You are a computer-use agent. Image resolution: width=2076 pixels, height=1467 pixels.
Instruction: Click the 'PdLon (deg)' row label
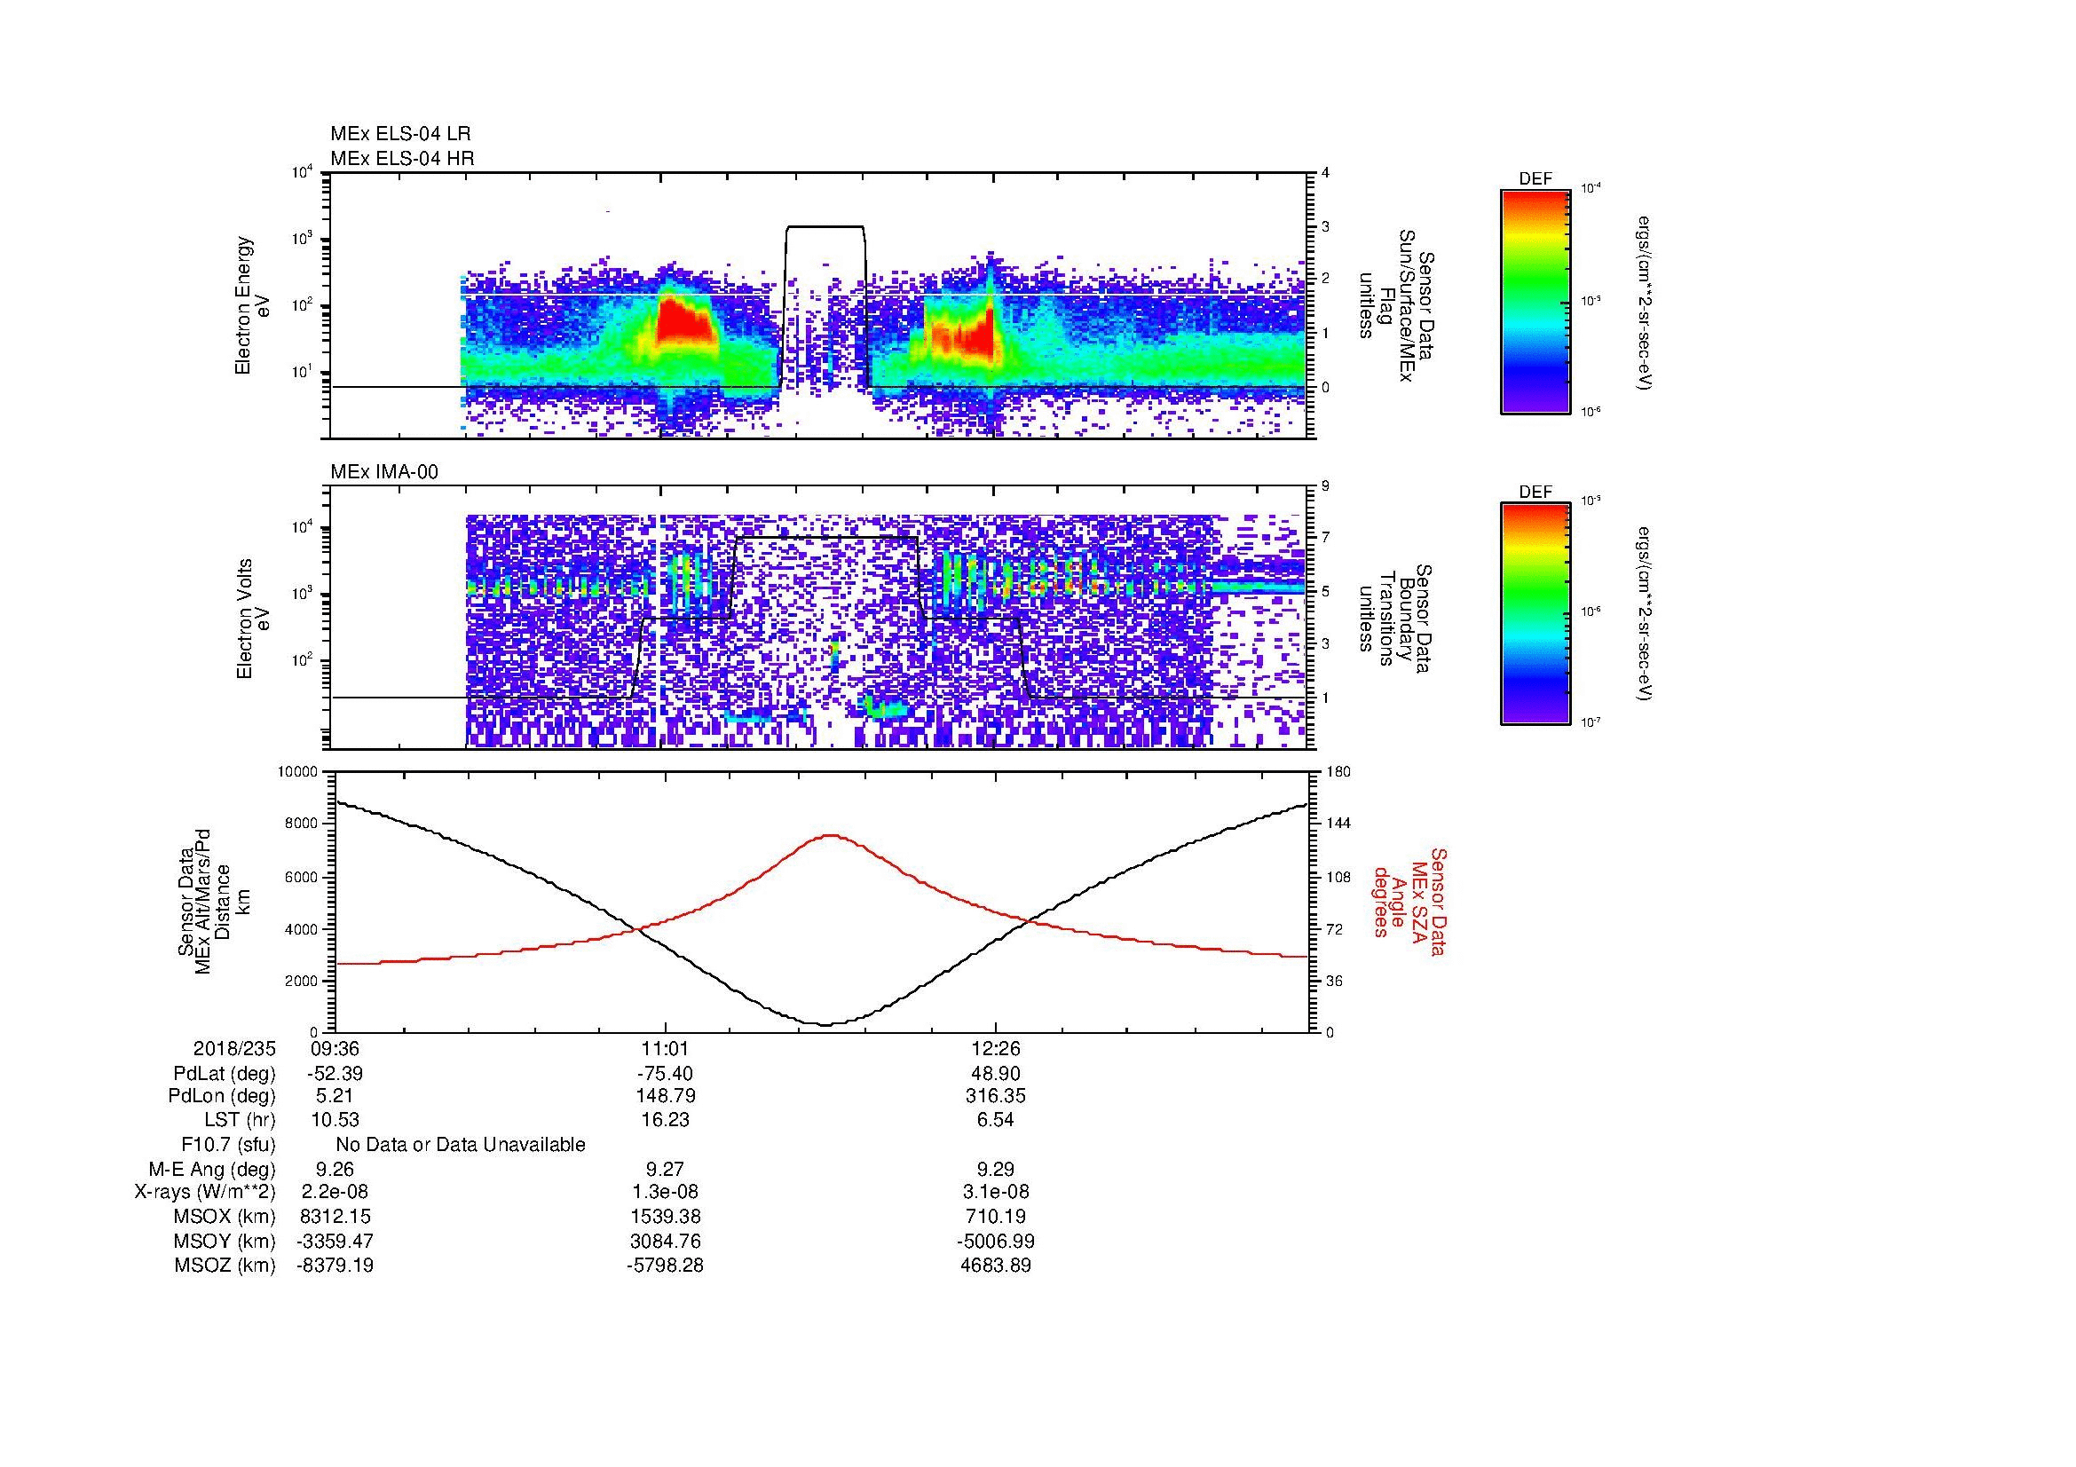[223, 1097]
